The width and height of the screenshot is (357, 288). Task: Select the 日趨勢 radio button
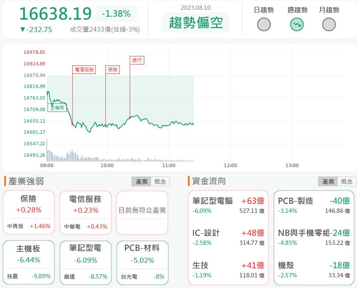(264, 24)
